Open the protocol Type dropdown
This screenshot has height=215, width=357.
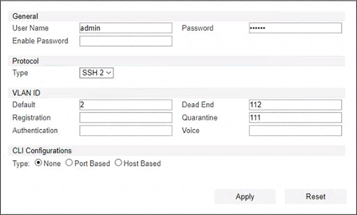point(96,73)
